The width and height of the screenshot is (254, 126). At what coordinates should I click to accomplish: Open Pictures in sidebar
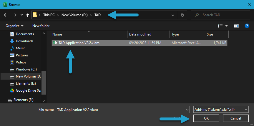pos(22,55)
